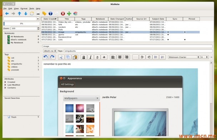Open the search combo box dropdown
Image resolution: width=217 pixels, height=140 pixels.
point(38,19)
